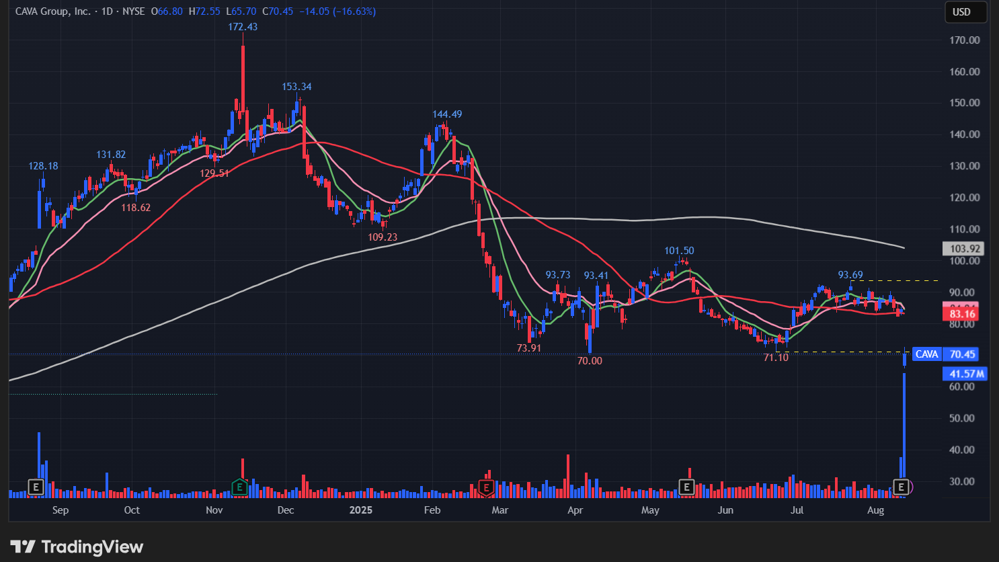Click the 101.50 pivot high label

(x=679, y=251)
